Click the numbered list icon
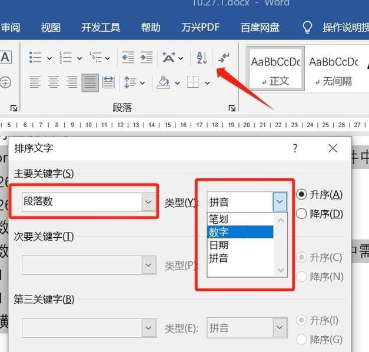The image size is (369, 352). 65,58
